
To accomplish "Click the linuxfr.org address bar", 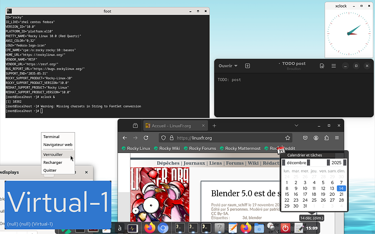I will pos(227,138).
